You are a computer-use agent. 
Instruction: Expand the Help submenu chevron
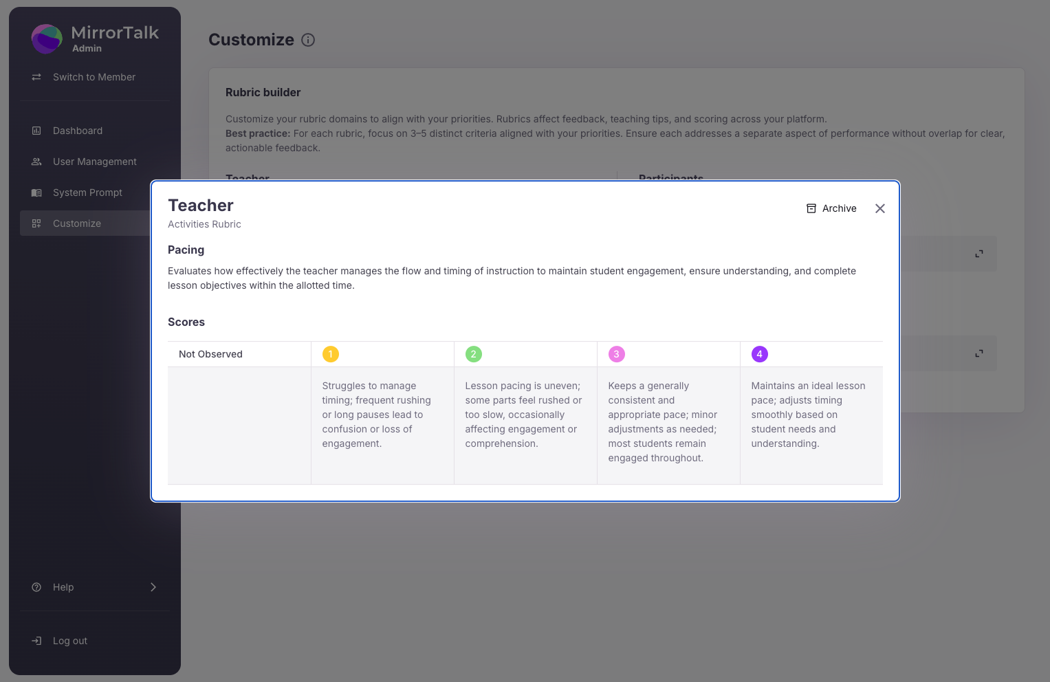(x=153, y=587)
